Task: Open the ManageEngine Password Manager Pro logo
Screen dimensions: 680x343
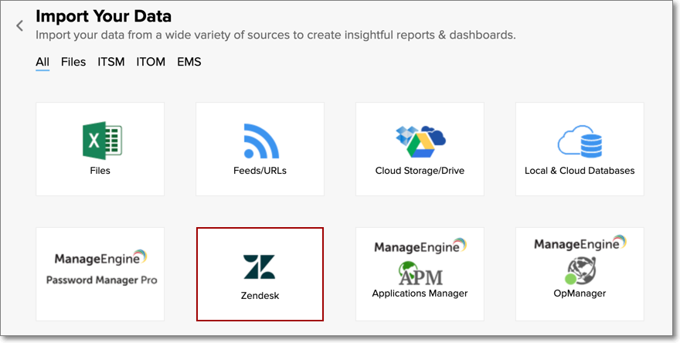Action: click(x=100, y=257)
